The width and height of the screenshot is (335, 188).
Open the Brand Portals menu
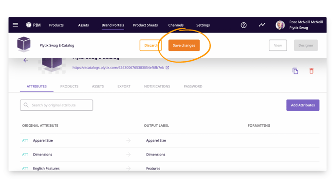coord(113,25)
